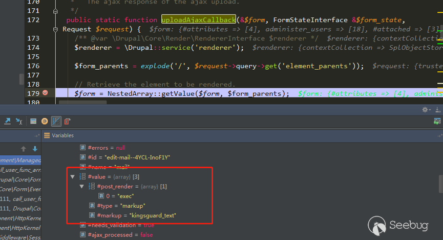Viewport: 443px width, 240px height.
Task: Click the breakpoint marker on line 179
Action: click(45, 92)
